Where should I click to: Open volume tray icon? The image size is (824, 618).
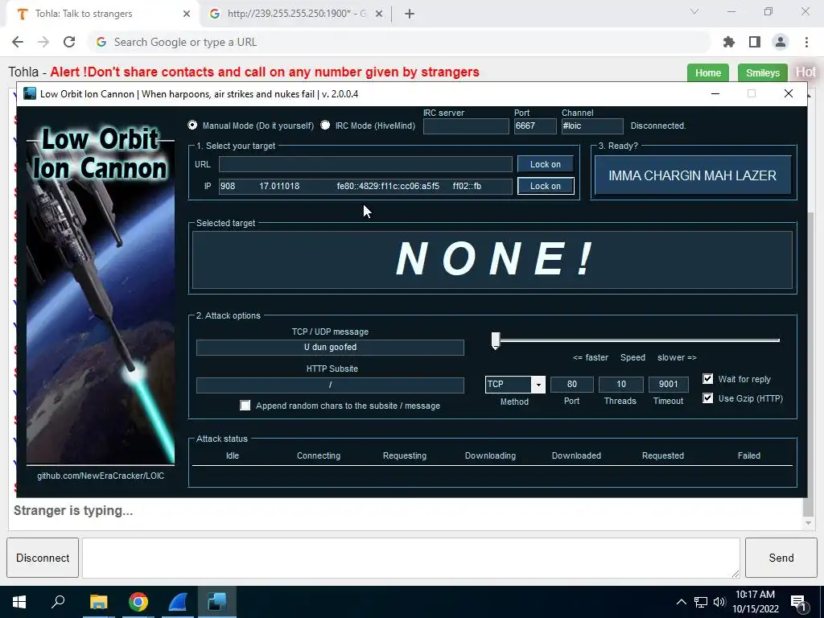pos(719,602)
